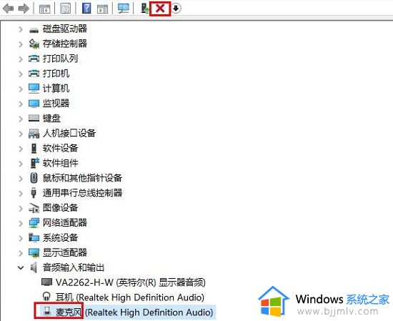Select the 打印机 category
The width and height of the screenshot is (393, 321).
pos(56,74)
